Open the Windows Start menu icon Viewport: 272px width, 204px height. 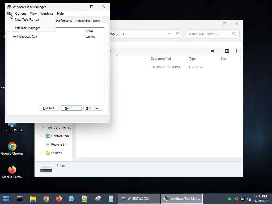click(x=6, y=199)
